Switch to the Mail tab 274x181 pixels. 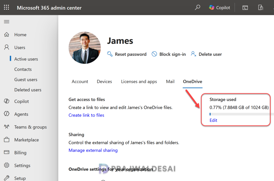(x=170, y=82)
